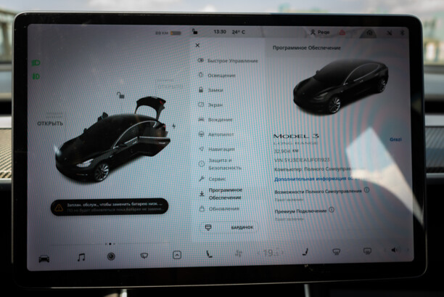Raise the volume with right arrow
This screenshot has width=444, height=297.
click(x=408, y=250)
